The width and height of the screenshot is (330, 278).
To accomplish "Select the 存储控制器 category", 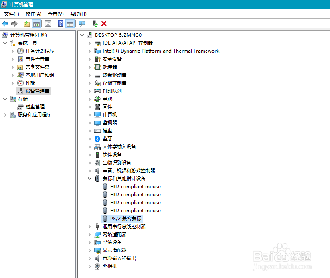I will click(115, 83).
